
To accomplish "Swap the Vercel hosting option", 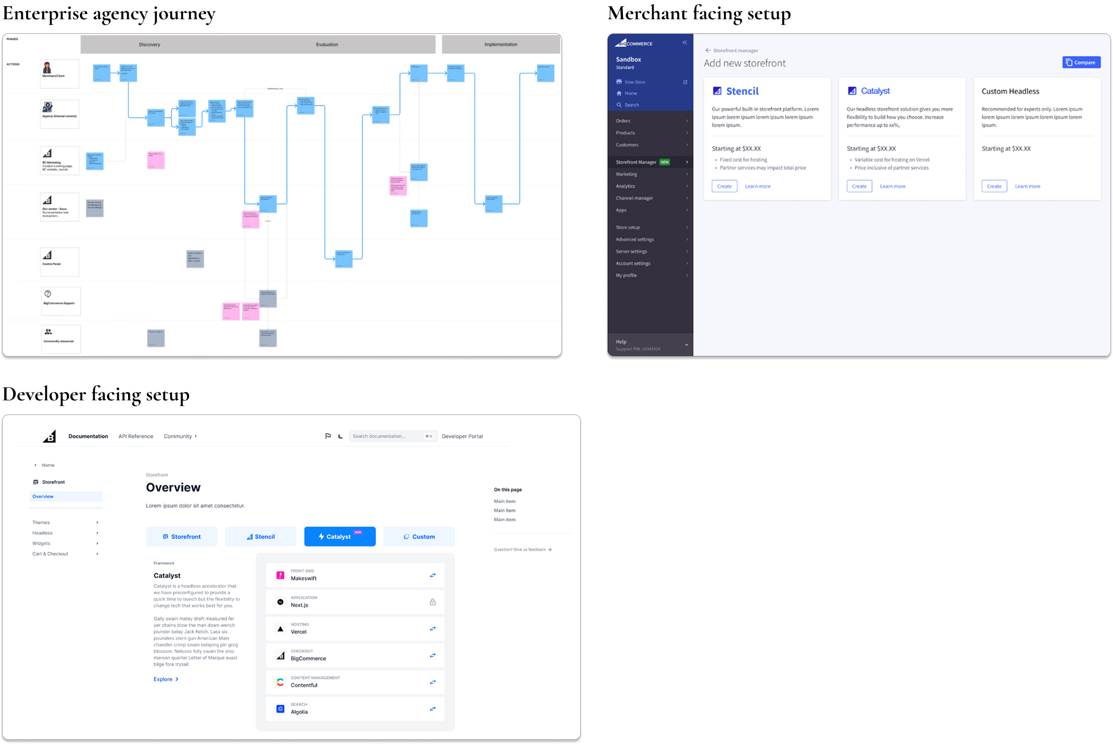I will tap(432, 629).
